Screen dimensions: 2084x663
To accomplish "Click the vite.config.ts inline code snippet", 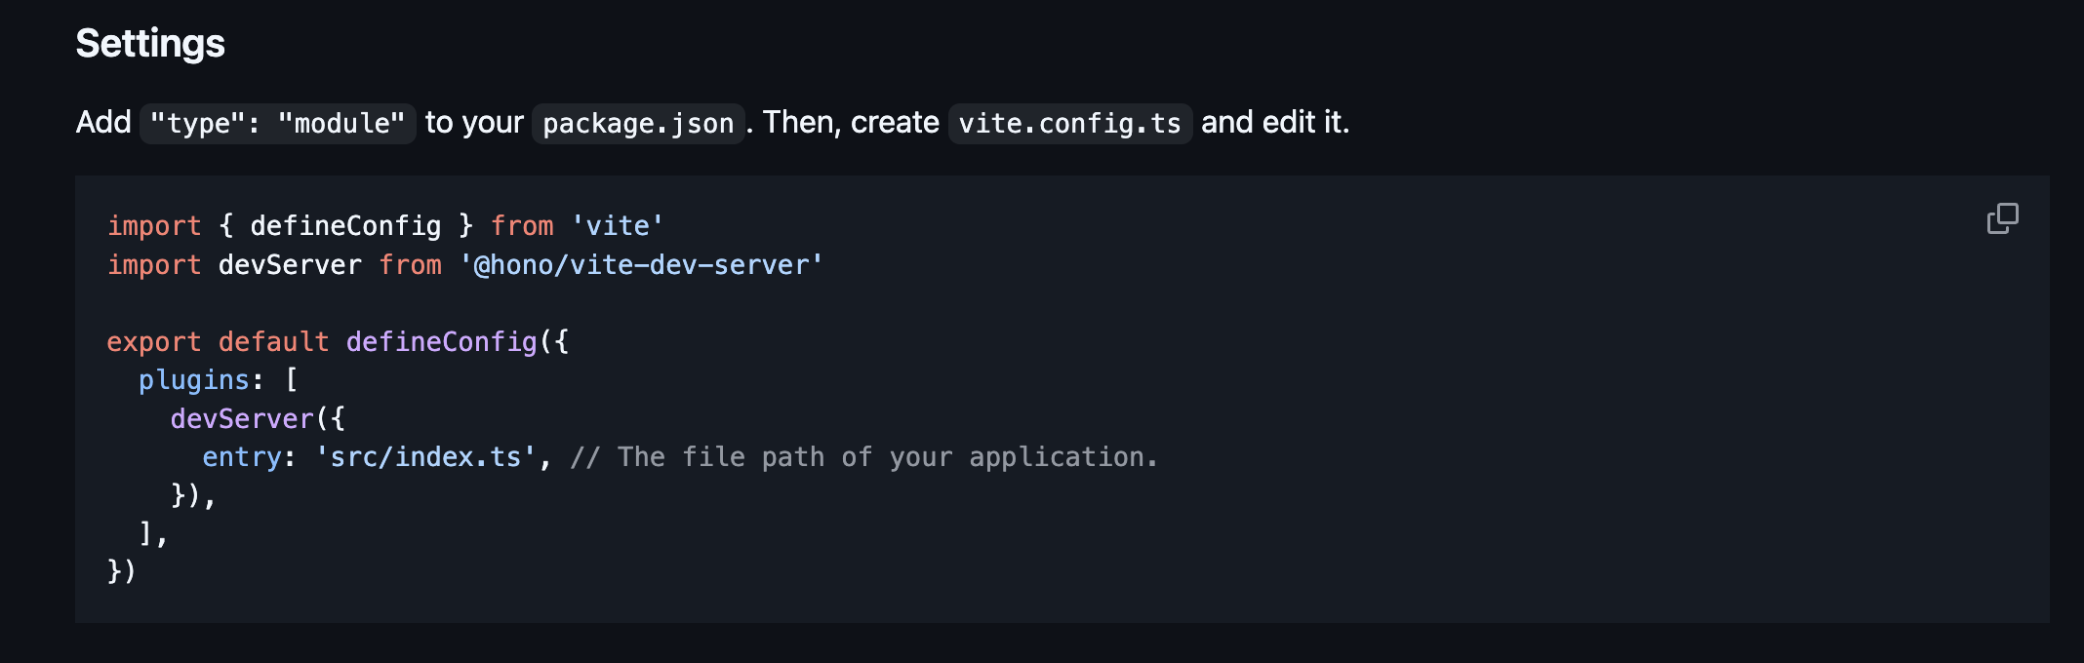I will coord(1069,124).
